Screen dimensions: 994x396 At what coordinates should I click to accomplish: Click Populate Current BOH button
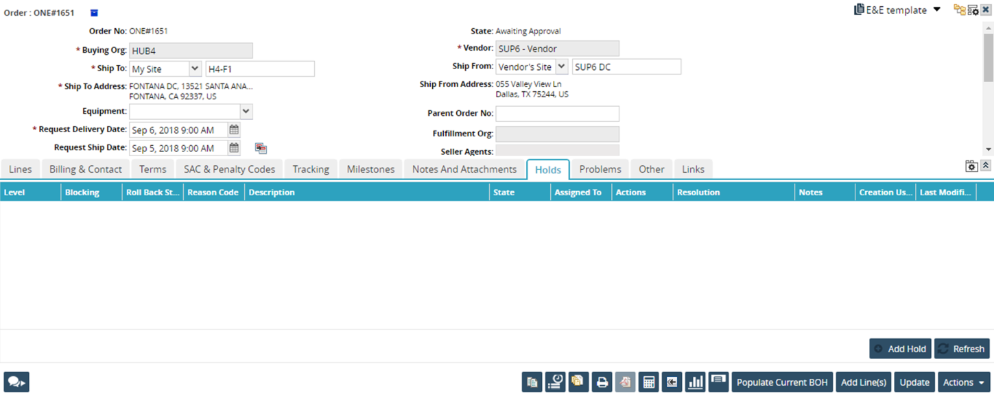[782, 382]
